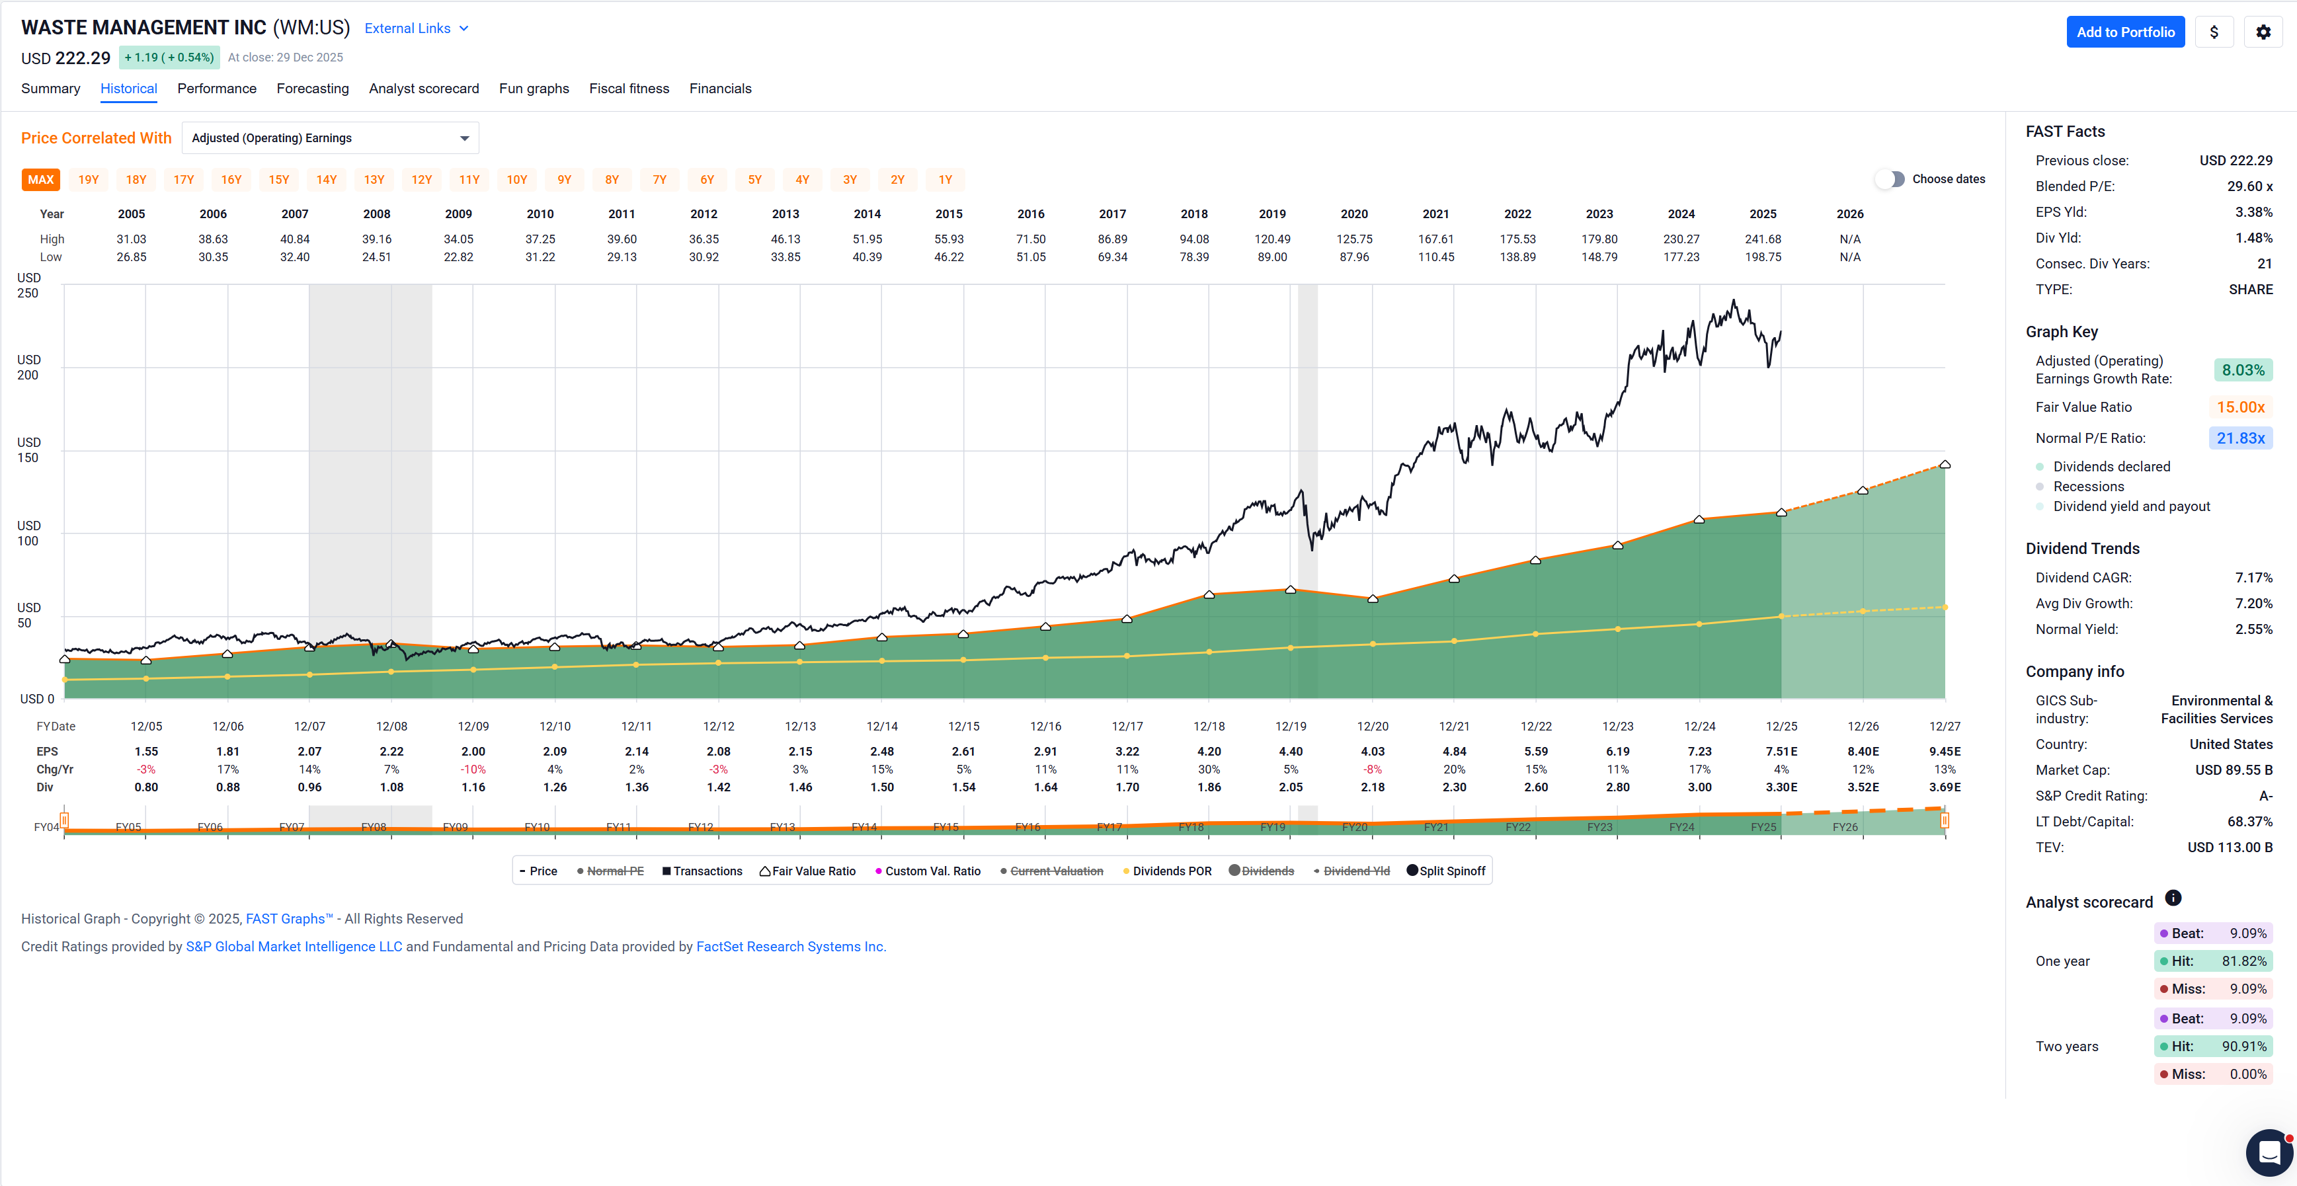Enable the Choose dates toggle switch
The width and height of the screenshot is (2297, 1186).
pos(1890,179)
